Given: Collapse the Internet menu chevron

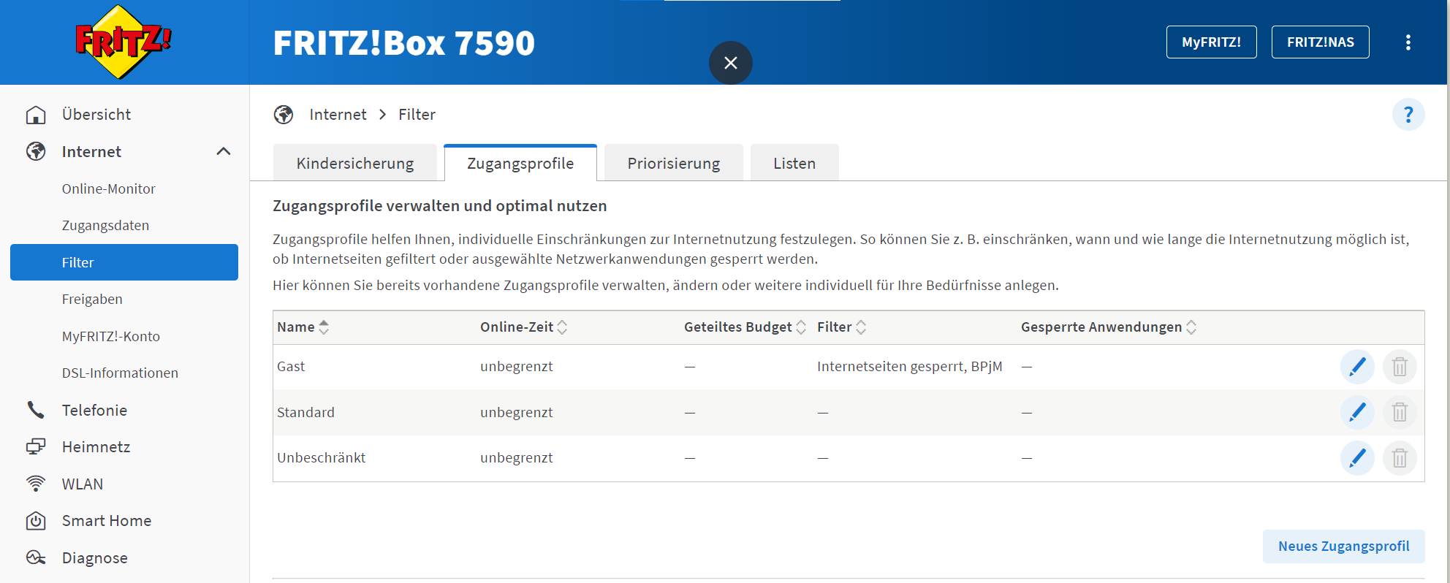Looking at the screenshot, I should (224, 151).
